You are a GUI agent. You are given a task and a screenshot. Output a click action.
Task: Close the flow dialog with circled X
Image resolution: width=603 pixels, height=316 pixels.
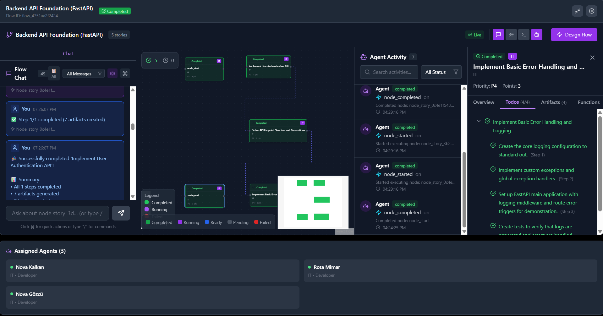coord(592,11)
